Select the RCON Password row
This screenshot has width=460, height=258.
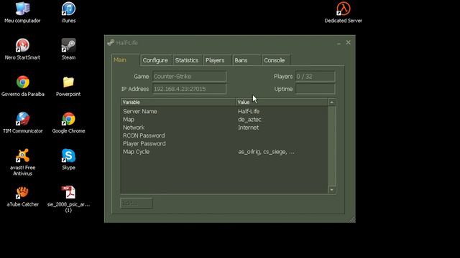224,135
